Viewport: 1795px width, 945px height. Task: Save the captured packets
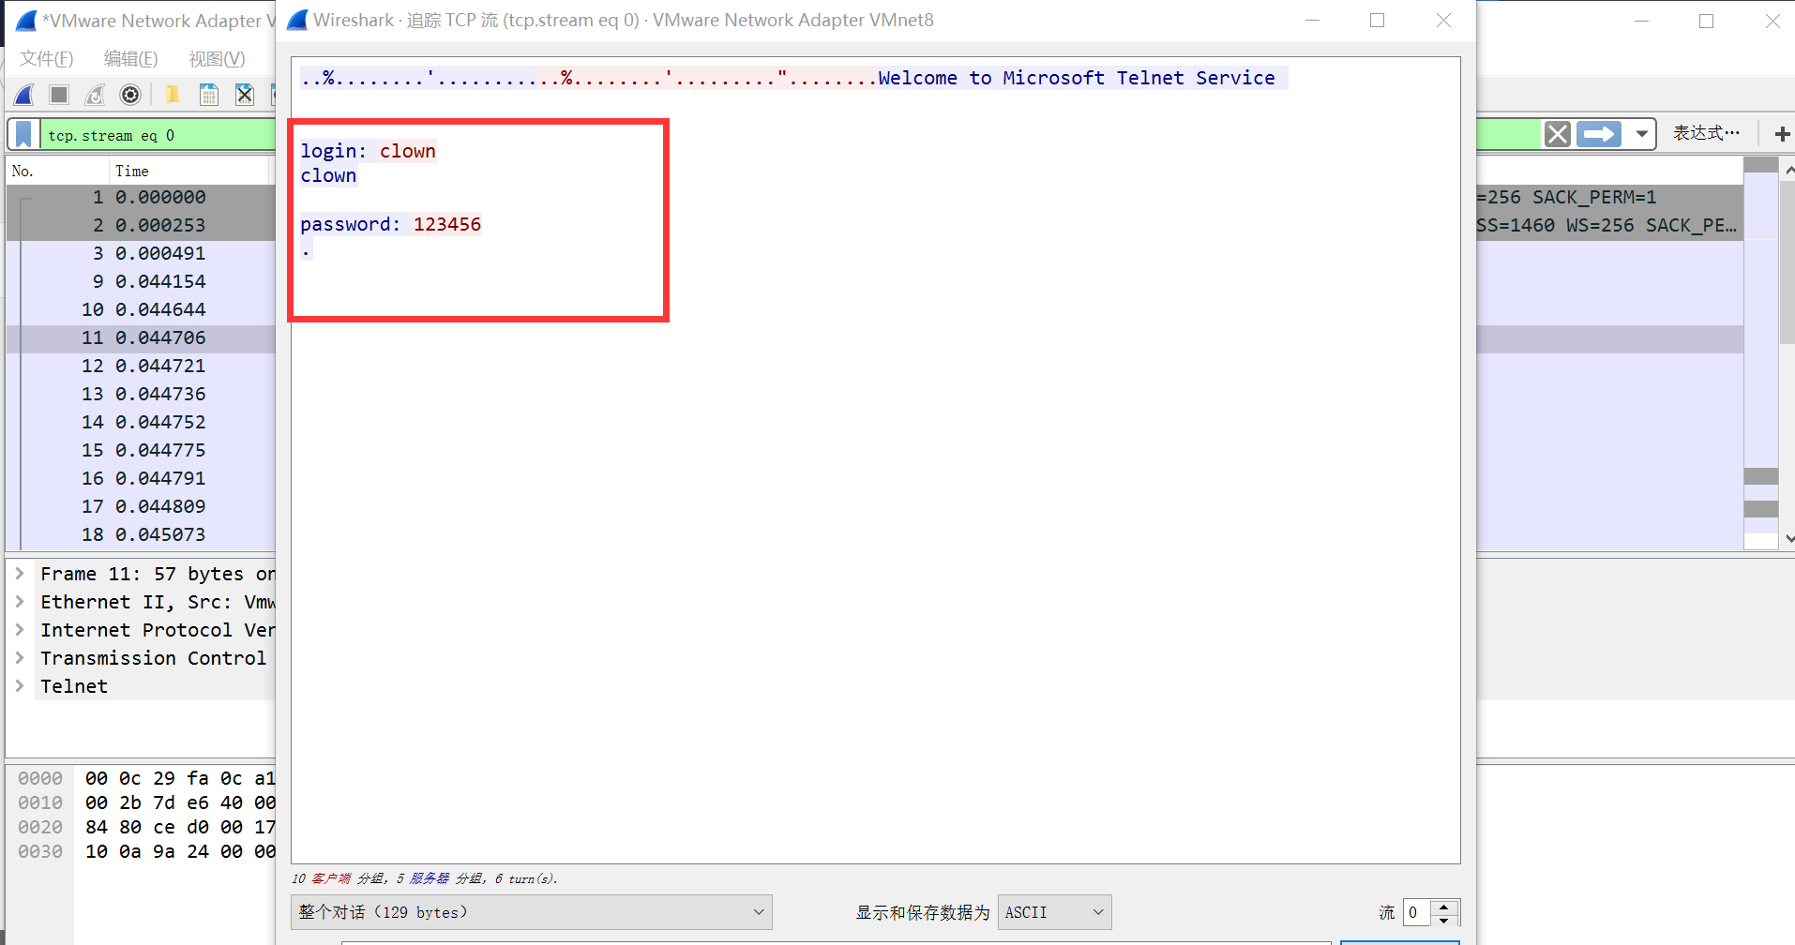tap(208, 94)
